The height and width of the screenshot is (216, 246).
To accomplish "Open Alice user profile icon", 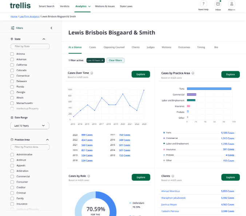I will [x=231, y=4].
